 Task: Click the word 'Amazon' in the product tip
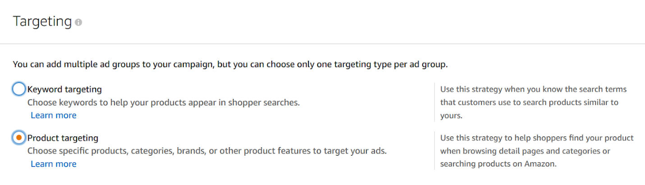[x=539, y=164]
